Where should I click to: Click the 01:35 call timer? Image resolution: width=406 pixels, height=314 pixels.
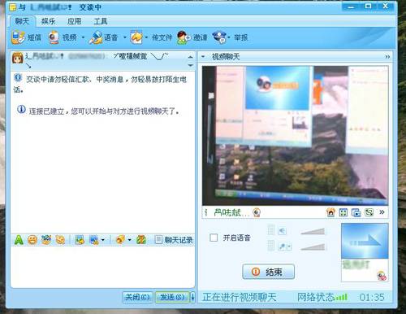(372, 297)
